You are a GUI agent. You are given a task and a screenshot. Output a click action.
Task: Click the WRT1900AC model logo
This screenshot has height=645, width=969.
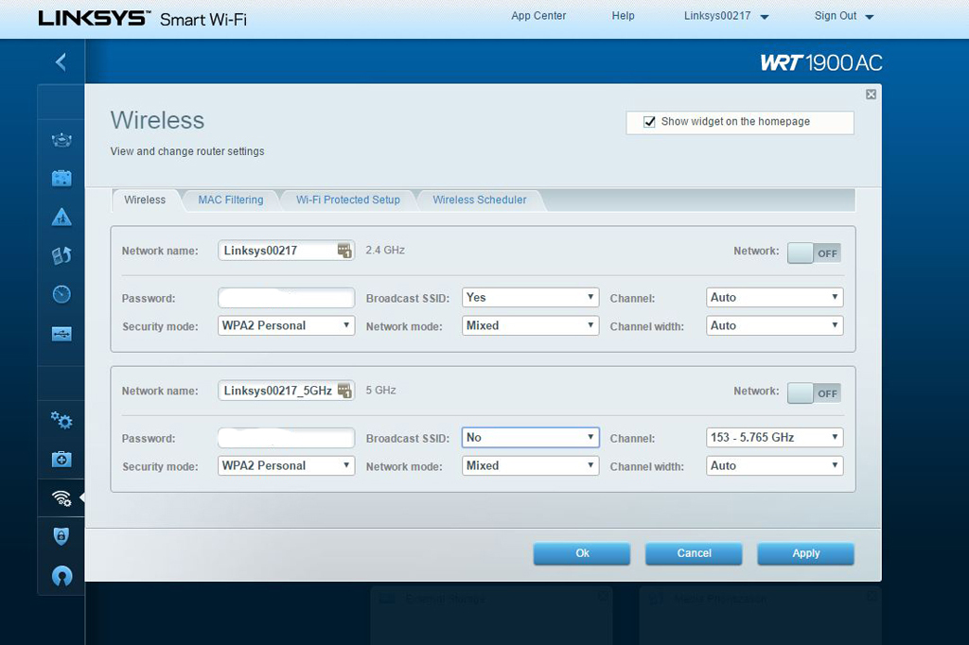[x=820, y=62]
